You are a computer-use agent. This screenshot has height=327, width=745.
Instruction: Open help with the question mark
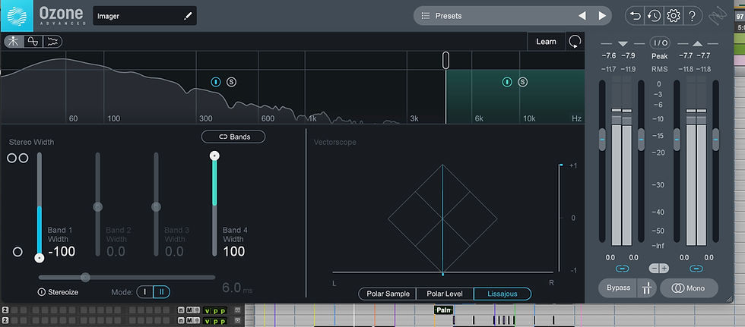[693, 16]
